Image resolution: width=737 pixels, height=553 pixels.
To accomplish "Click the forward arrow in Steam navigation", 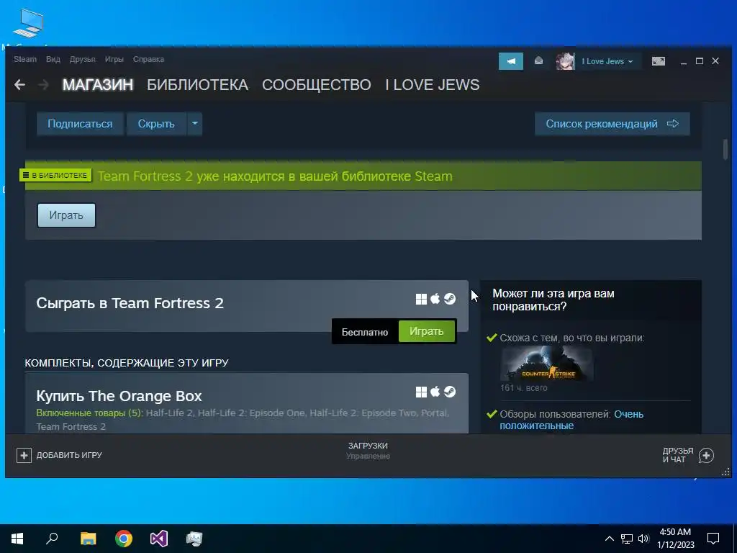I will [43, 85].
